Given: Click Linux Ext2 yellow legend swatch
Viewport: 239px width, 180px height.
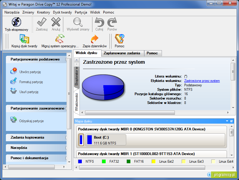Looking at the screenshot, I should point(153,162).
